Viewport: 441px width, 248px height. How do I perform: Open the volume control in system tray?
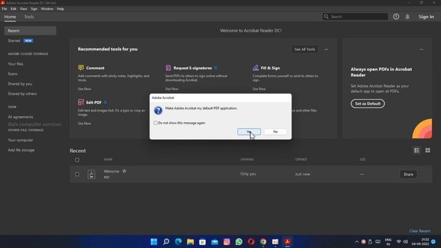(x=405, y=242)
